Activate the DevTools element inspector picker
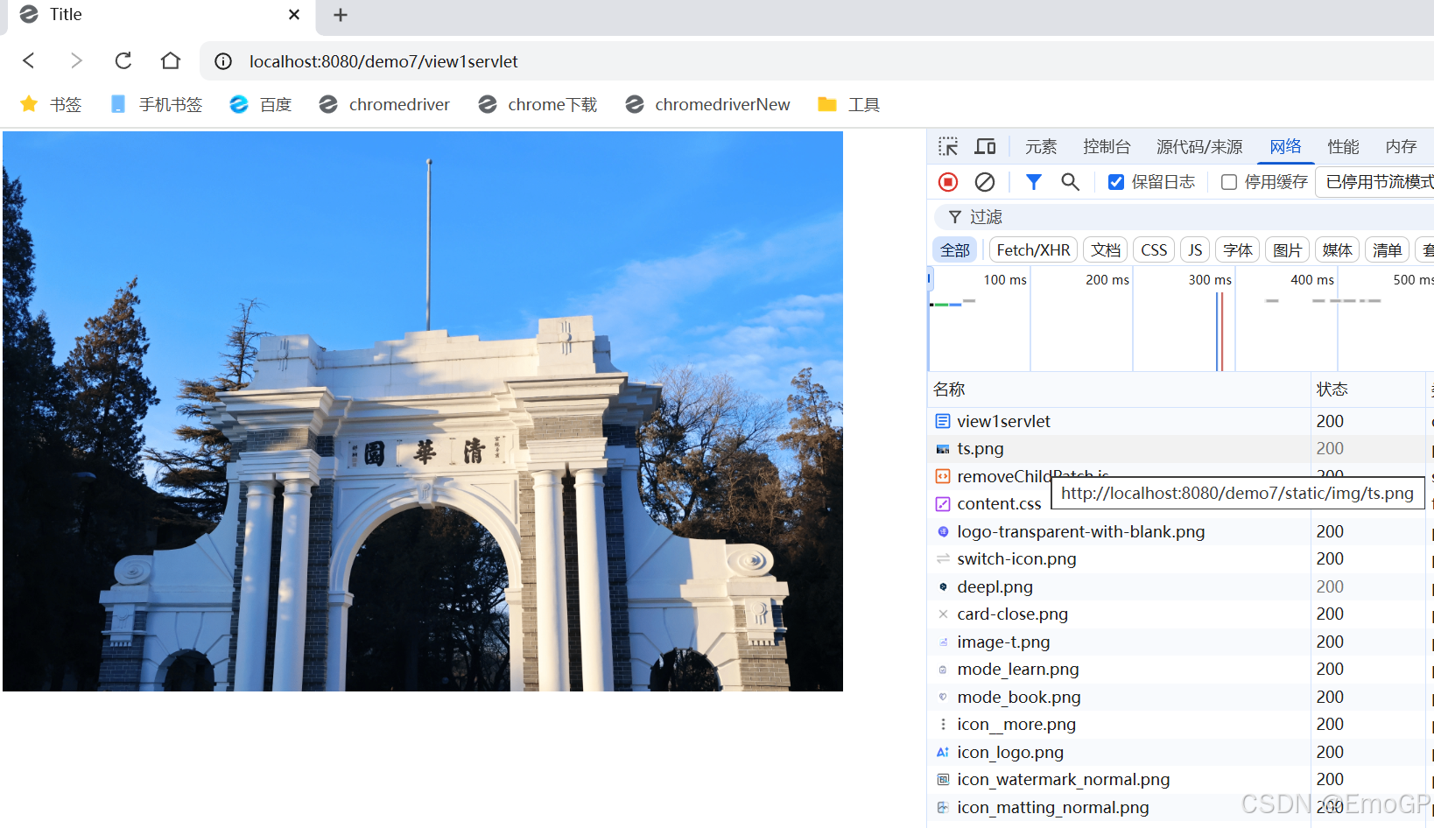This screenshot has width=1434, height=828. [948, 146]
